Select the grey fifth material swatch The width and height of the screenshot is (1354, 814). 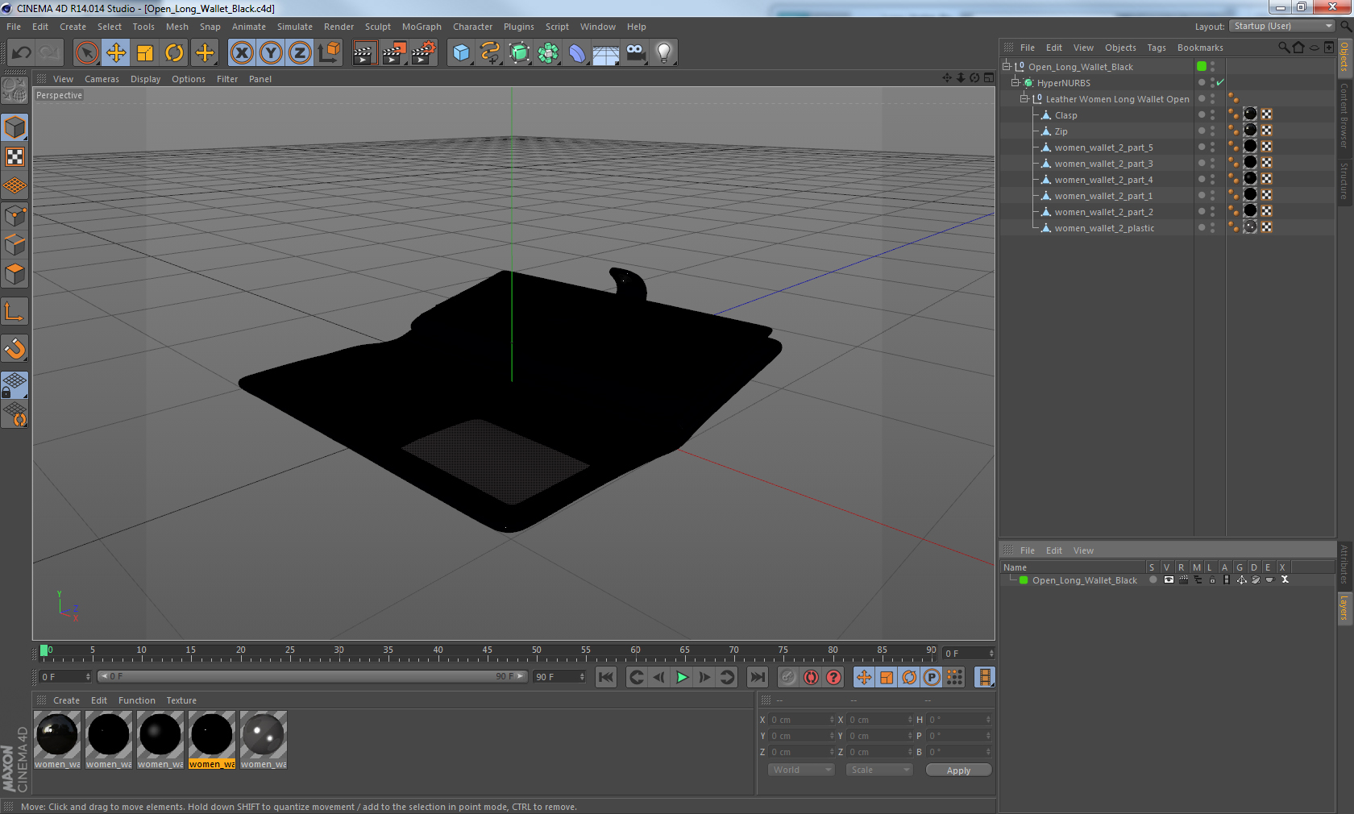[x=264, y=740]
